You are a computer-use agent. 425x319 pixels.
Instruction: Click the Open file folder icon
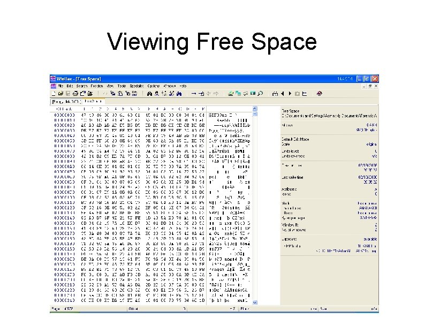pos(60,94)
